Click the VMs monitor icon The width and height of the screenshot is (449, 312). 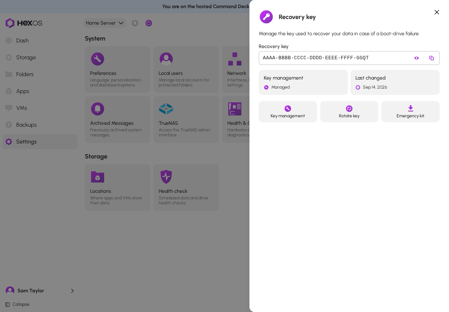click(x=9, y=108)
